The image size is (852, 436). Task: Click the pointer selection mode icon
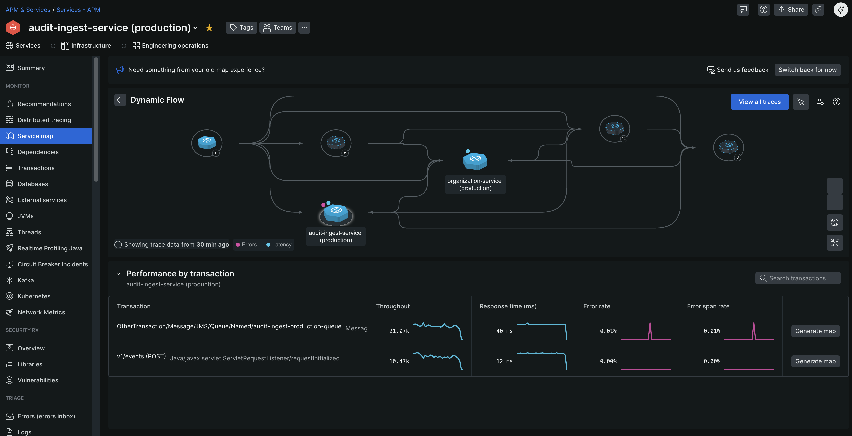[x=800, y=102]
